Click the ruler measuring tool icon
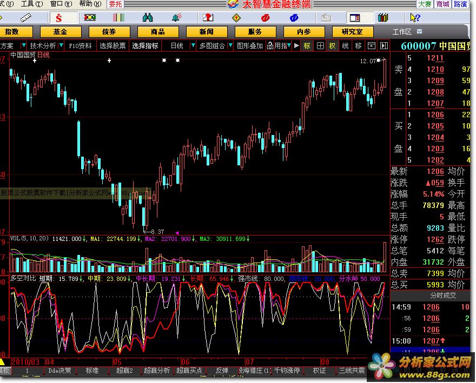Image resolution: width=476 pixels, height=383 pixels. tap(26, 18)
